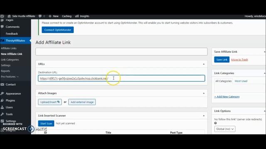Open Feedback in the sidebar

[x=12, y=34]
